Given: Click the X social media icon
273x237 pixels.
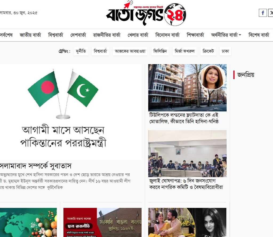Looking at the screenshot, I should [x=271, y=13].
